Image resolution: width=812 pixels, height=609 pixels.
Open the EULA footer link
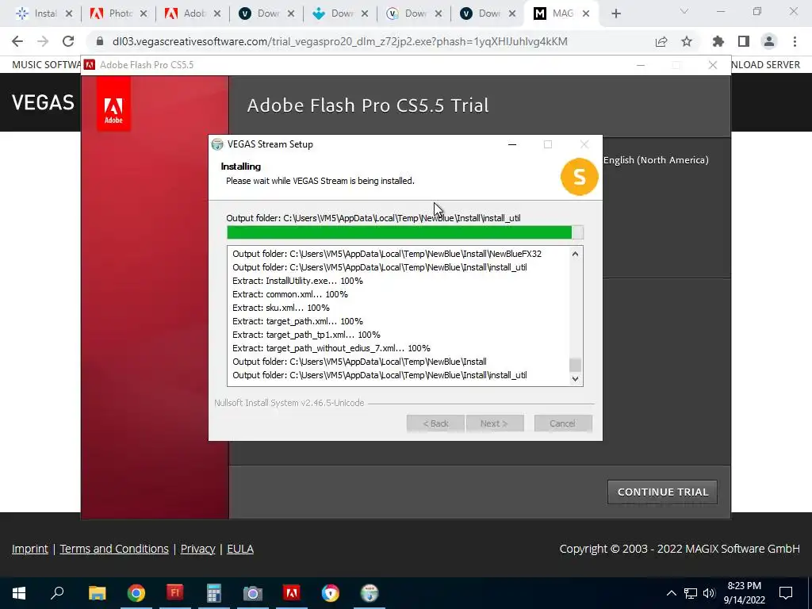(x=240, y=549)
